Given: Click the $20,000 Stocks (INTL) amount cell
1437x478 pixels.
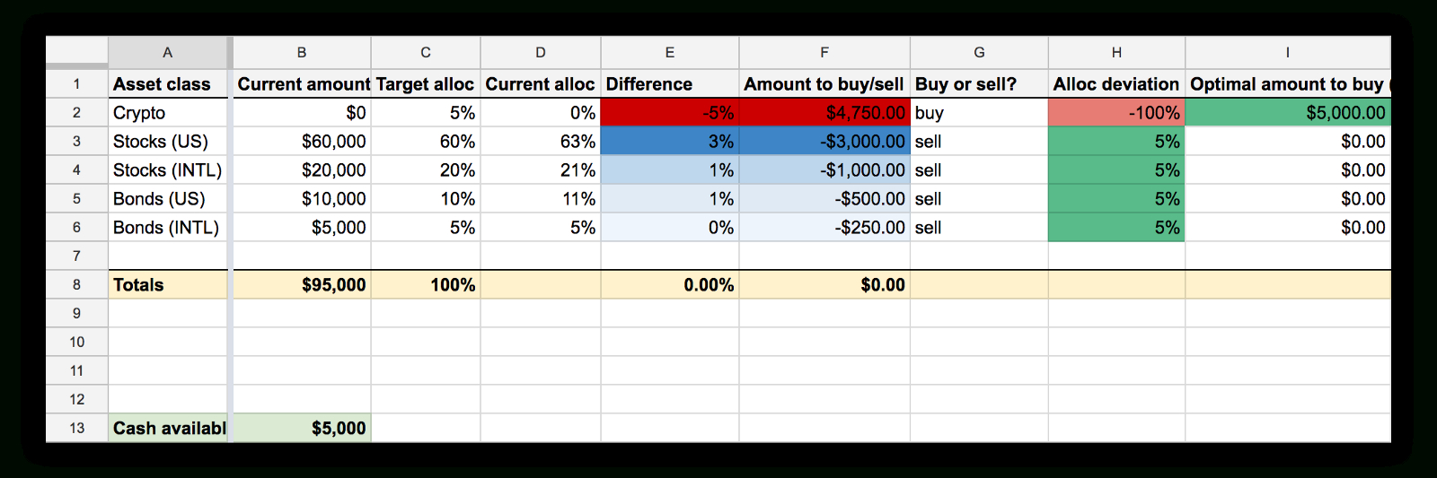Looking at the screenshot, I should tap(302, 170).
